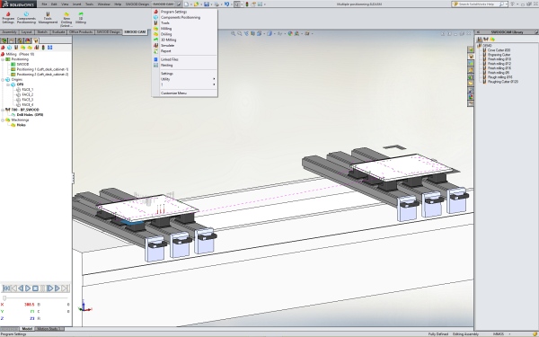This screenshot has height=337, width=539.
Task: Click Zoom to Fit icon in viewport toolbar
Action: [233, 33]
